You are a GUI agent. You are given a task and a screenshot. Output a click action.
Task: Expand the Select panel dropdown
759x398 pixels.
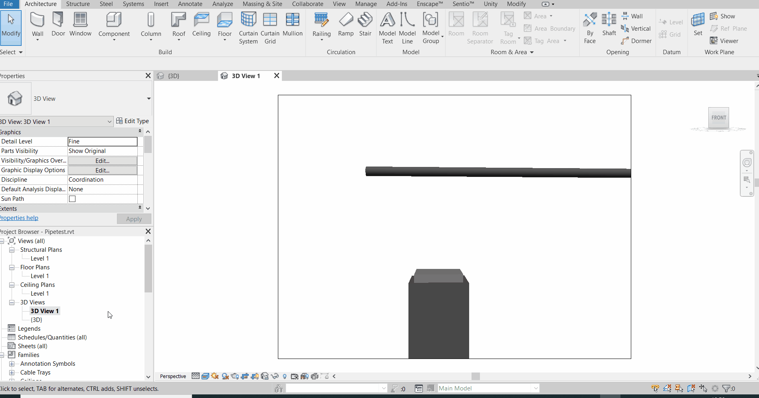coord(21,52)
